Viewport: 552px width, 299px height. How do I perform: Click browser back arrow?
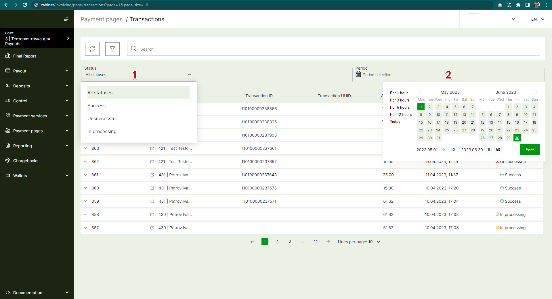click(x=6, y=5)
